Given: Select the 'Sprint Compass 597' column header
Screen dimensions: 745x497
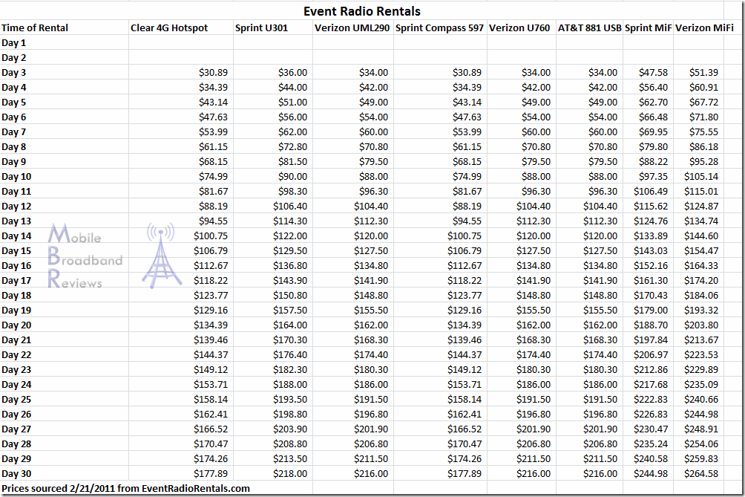Looking at the screenshot, I should click(x=439, y=27).
